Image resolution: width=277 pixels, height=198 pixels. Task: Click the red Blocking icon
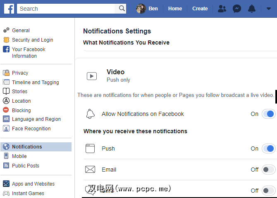click(x=6, y=110)
